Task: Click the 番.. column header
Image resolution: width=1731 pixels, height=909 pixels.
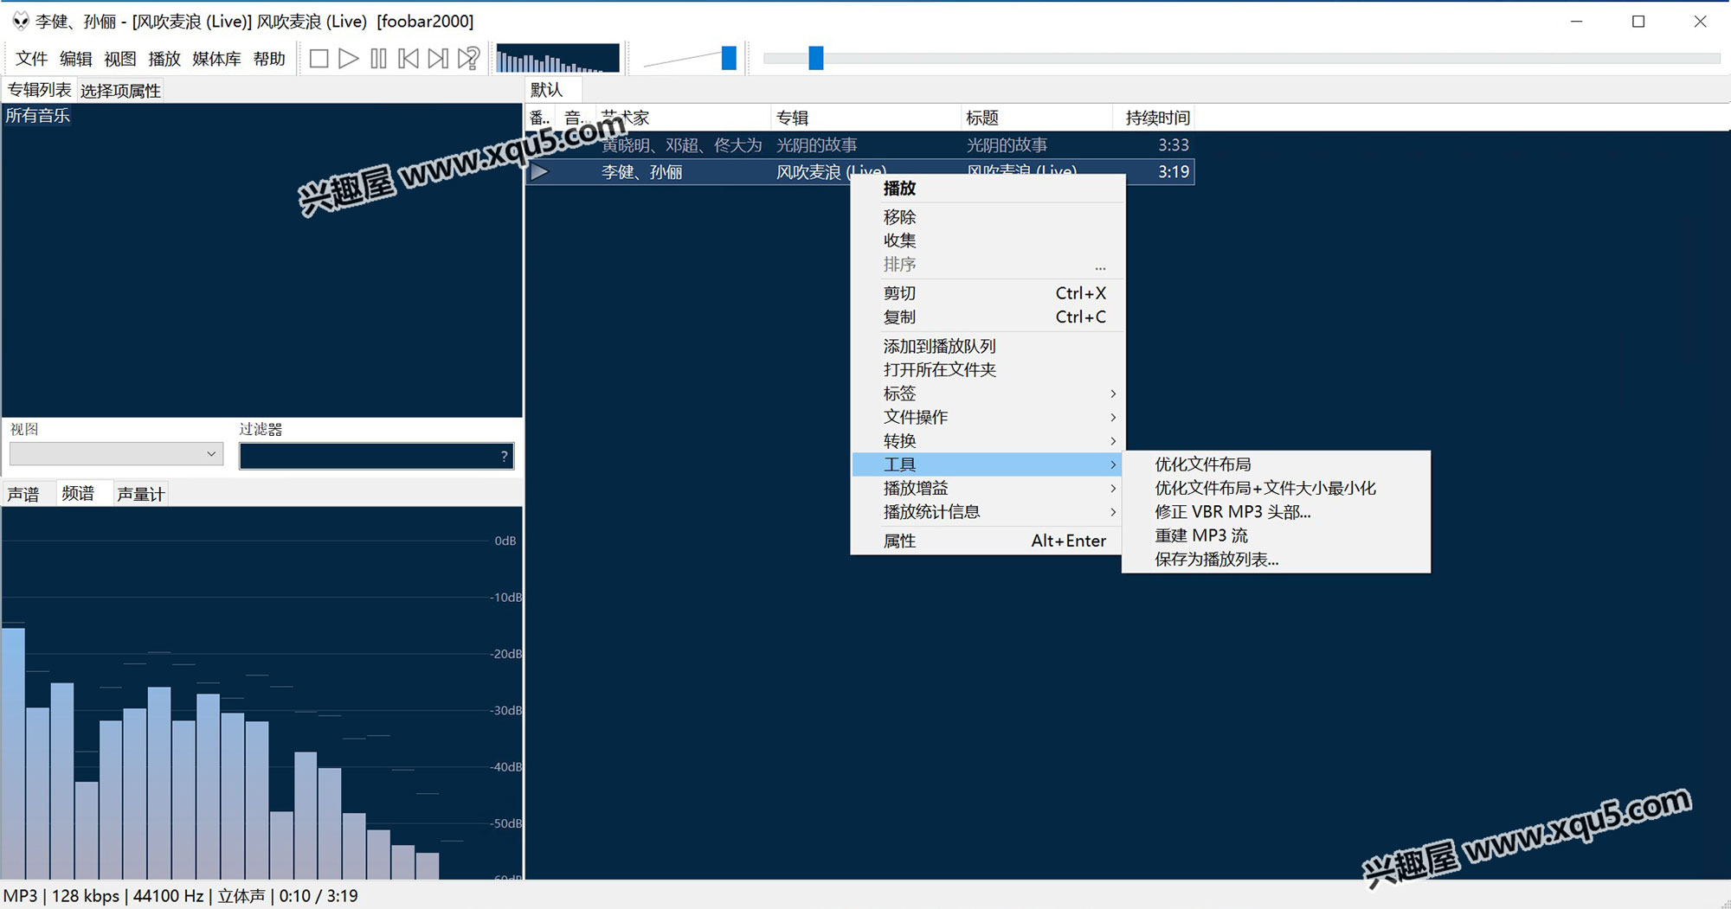Action: 540,118
